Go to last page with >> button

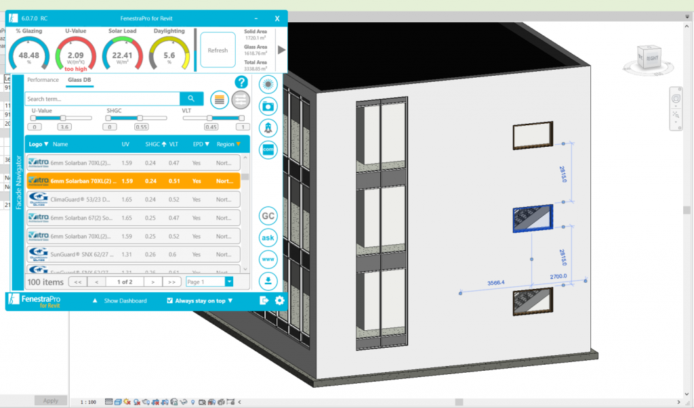coord(171,281)
